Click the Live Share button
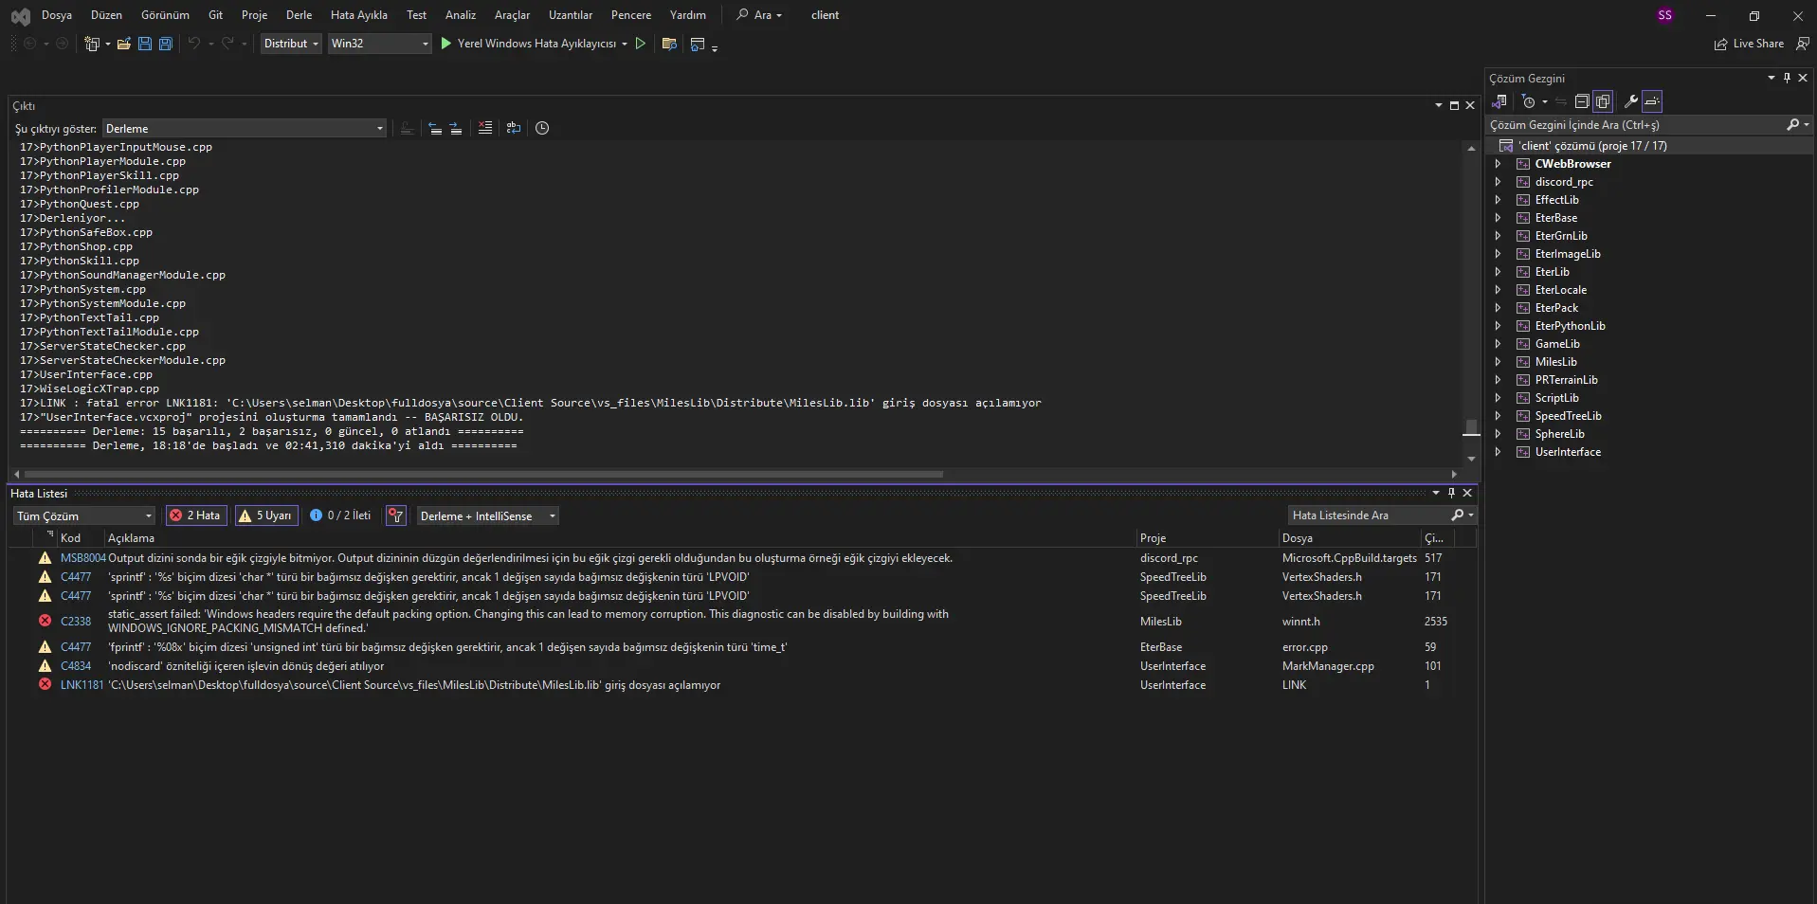Screen dimensions: 1817x904 point(1749,44)
